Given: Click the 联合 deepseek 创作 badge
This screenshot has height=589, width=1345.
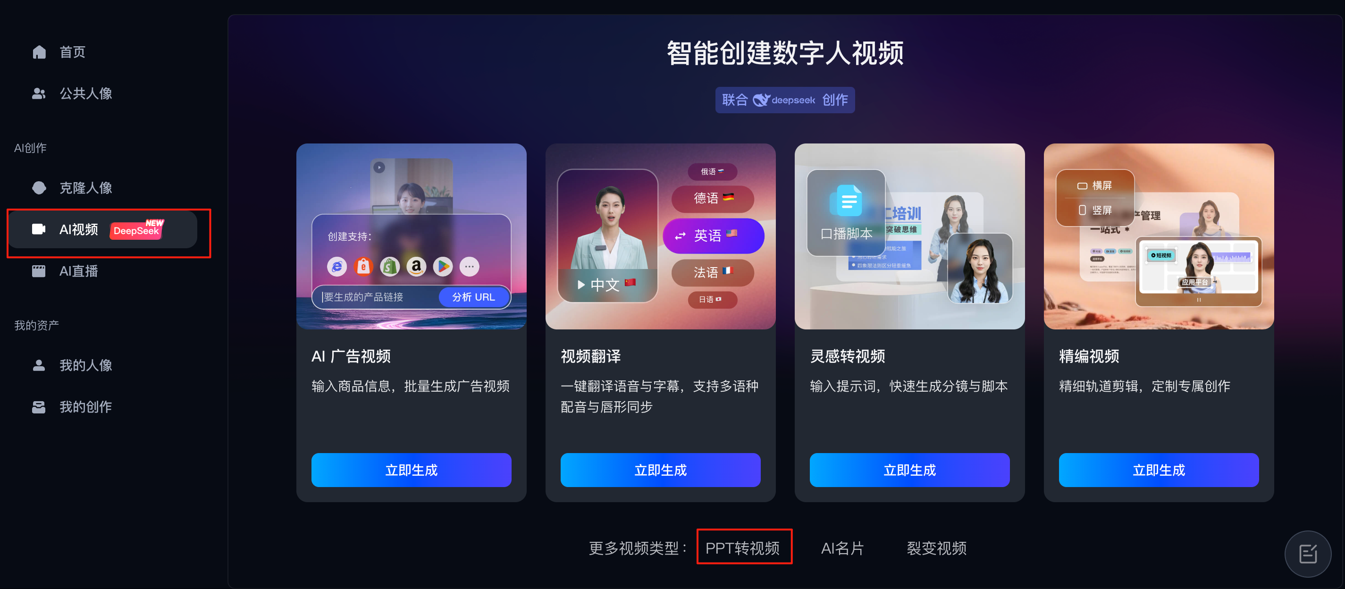Looking at the screenshot, I should click(785, 100).
